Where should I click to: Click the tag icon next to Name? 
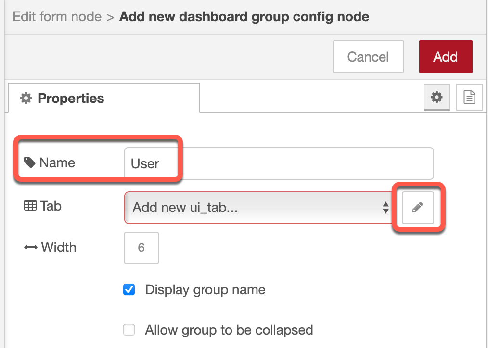click(x=29, y=162)
